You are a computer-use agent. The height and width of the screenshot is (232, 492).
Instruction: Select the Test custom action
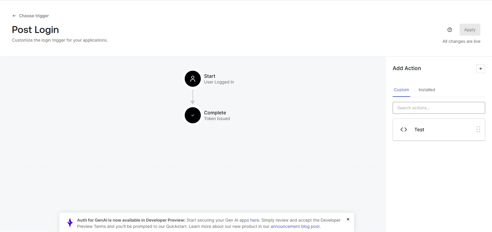(x=419, y=130)
